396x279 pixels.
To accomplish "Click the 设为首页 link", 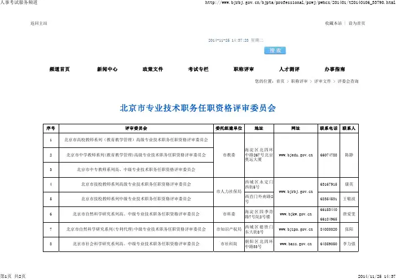I will coord(357,24).
